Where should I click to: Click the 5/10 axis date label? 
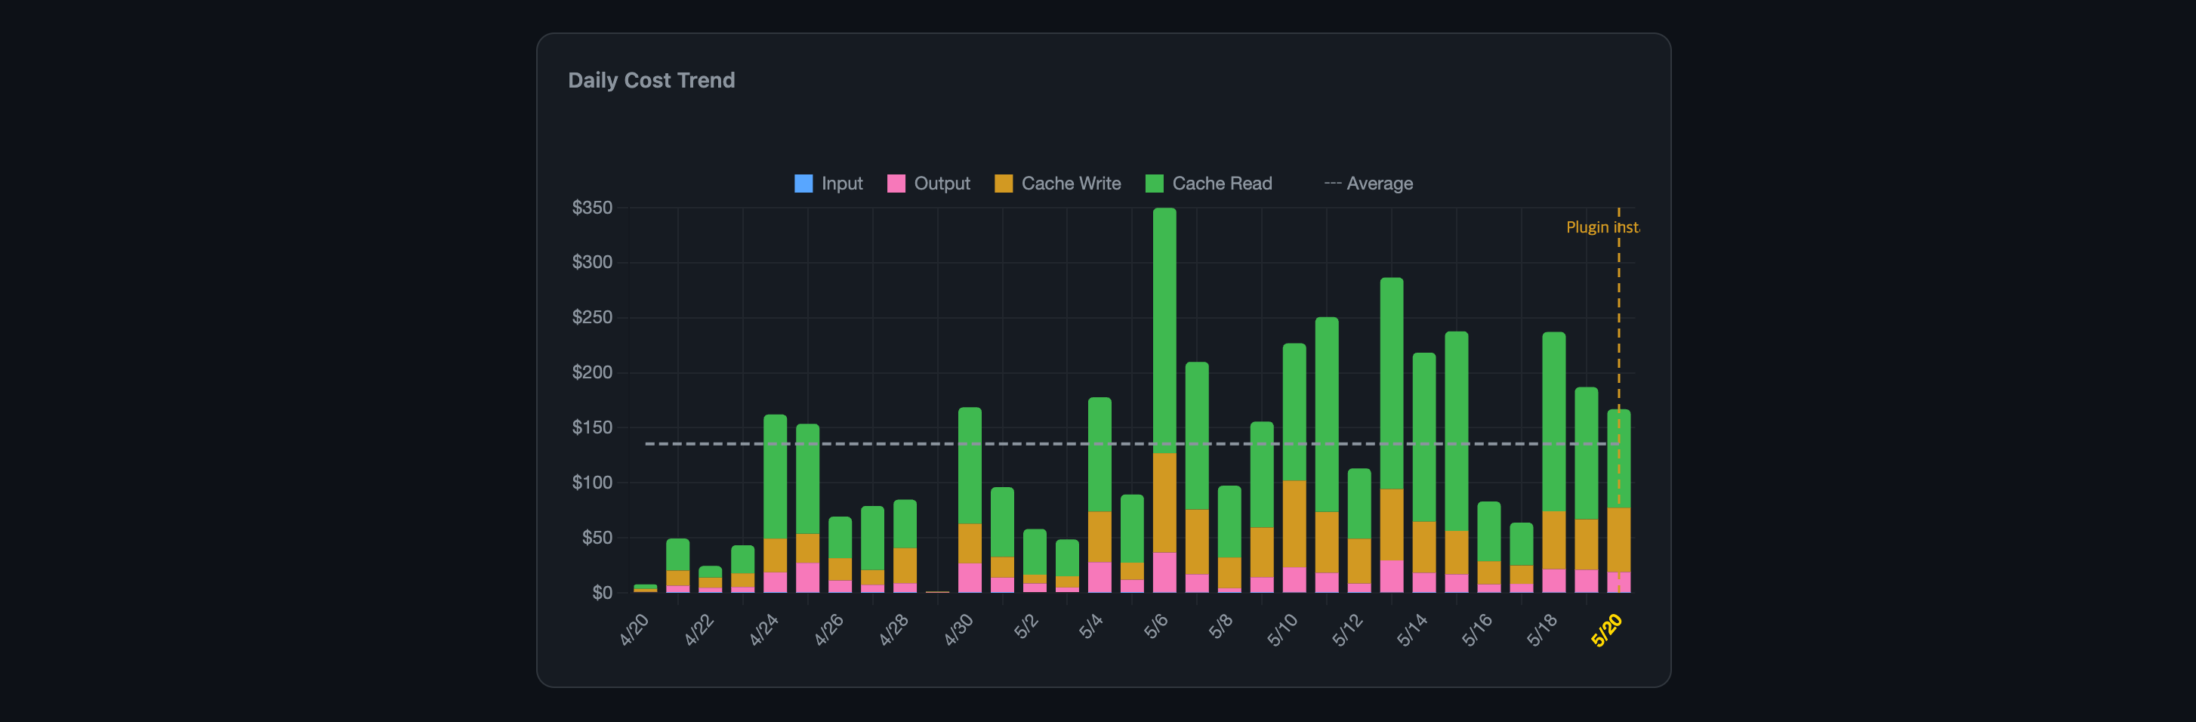click(x=1282, y=631)
